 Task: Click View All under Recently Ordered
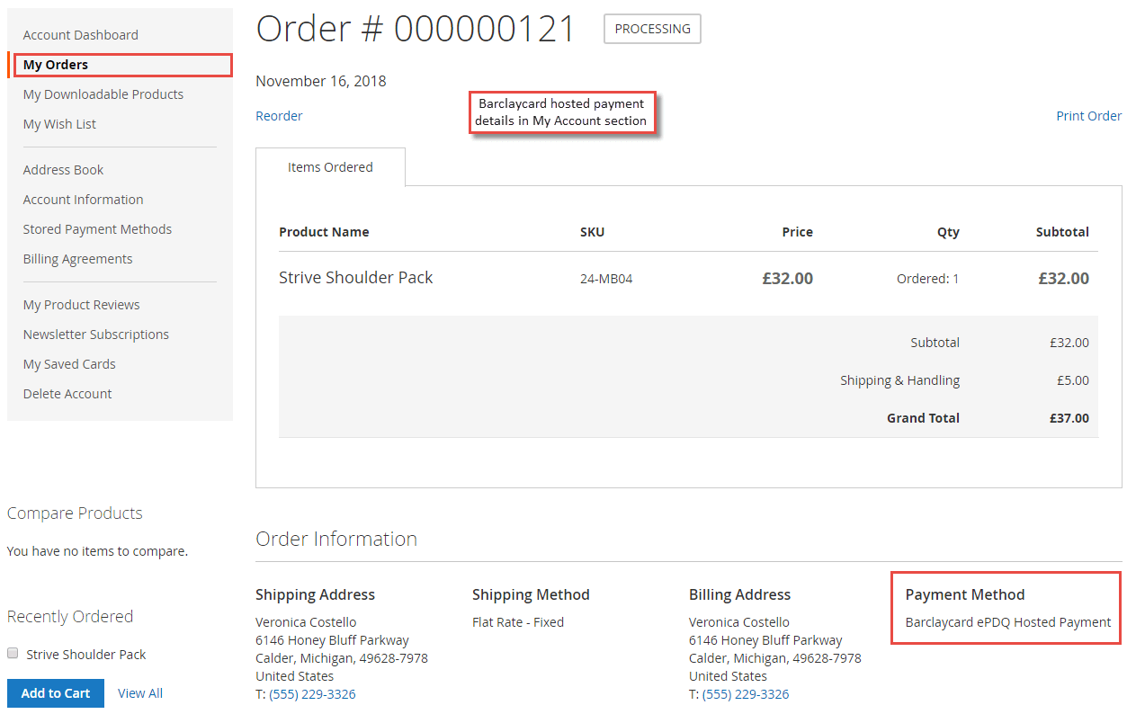pyautogui.click(x=140, y=692)
